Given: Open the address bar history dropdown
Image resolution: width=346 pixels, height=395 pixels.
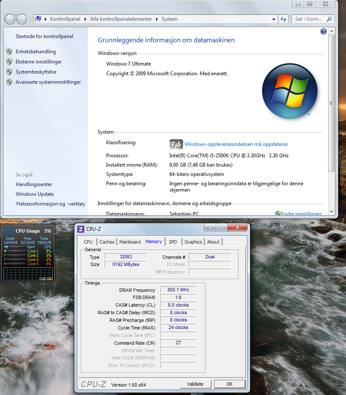Looking at the screenshot, I should coord(274,19).
